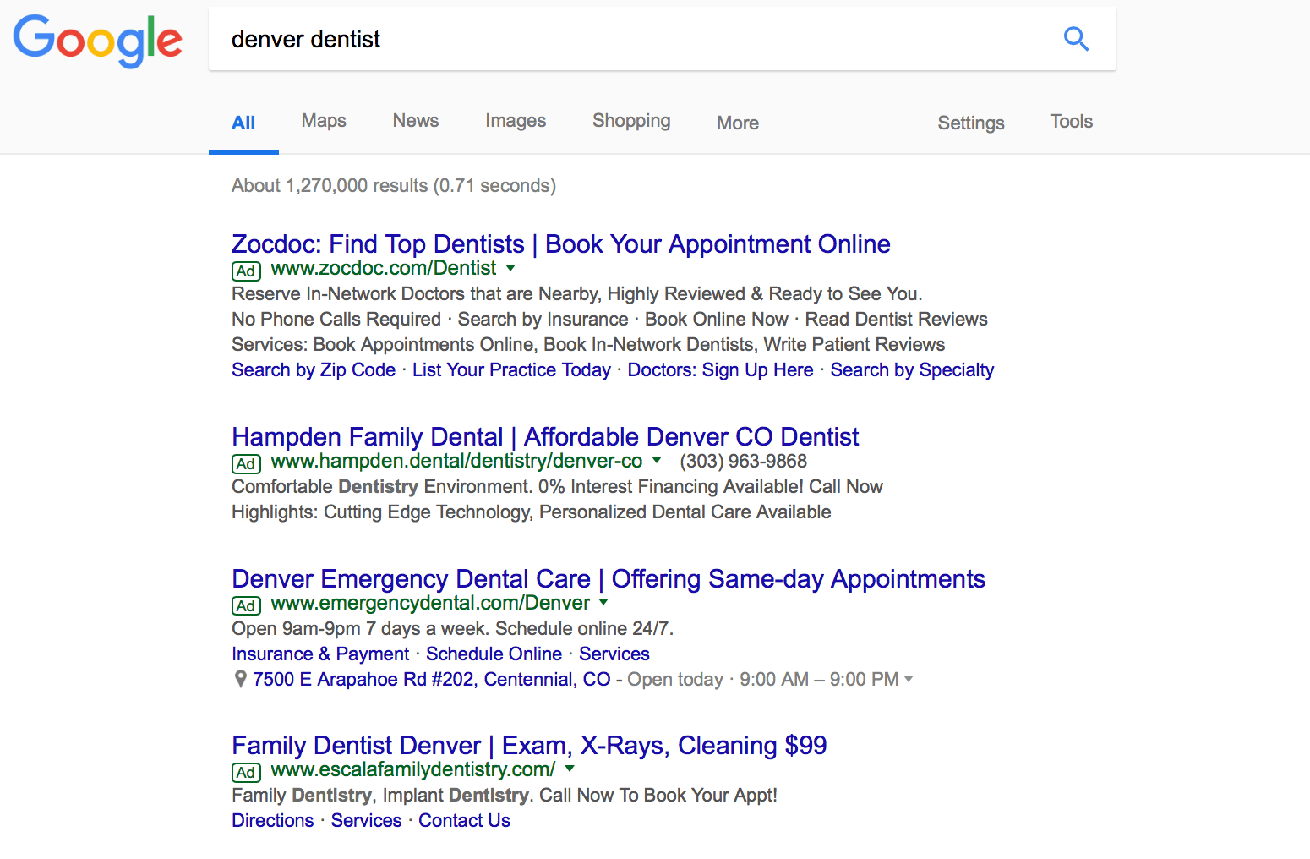Screen dimensions: 1310x859
Task: Click the text 'Services: Book Appointments Online'
Action: 383,345
